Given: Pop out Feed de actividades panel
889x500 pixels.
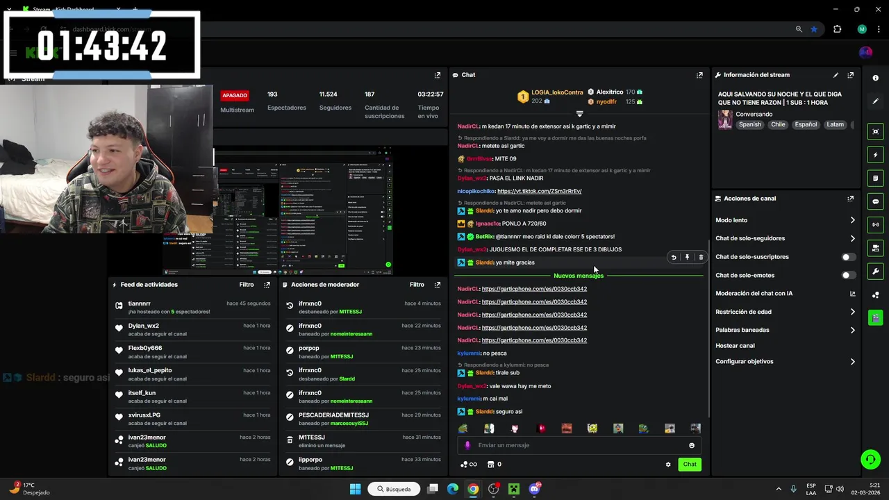Looking at the screenshot, I should (267, 285).
